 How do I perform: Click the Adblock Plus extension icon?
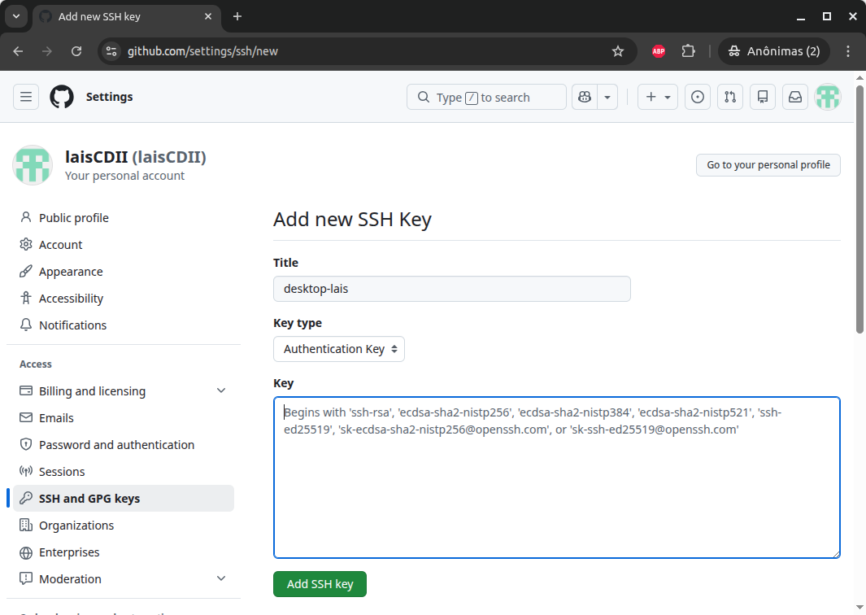659,51
